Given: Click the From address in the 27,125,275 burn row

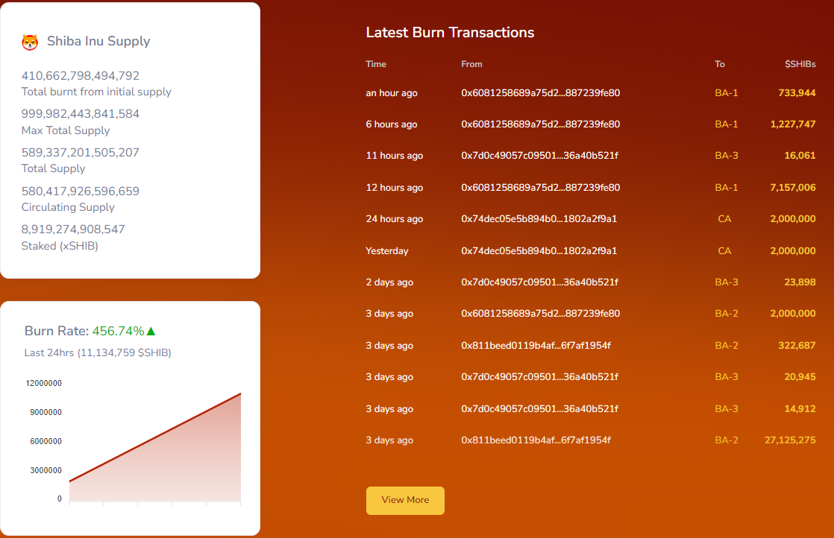Looking at the screenshot, I should tap(536, 440).
